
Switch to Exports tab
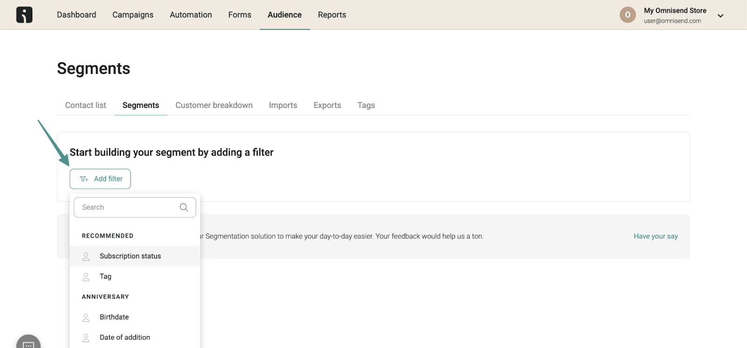pos(327,106)
